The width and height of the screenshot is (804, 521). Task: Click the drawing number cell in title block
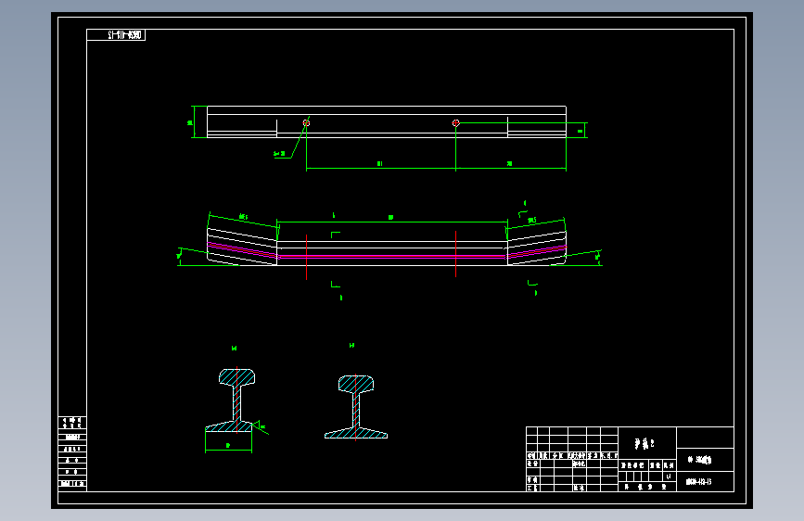705,481
